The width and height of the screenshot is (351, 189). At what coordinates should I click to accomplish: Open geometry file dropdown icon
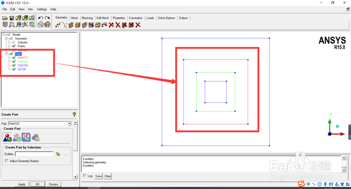pyautogui.click(x=18, y=18)
